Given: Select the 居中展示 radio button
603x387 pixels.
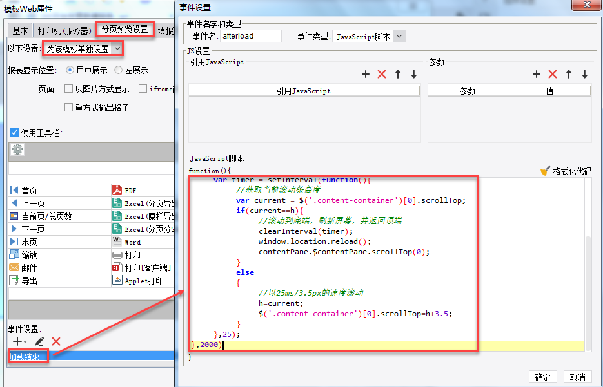Looking at the screenshot, I should (x=70, y=70).
